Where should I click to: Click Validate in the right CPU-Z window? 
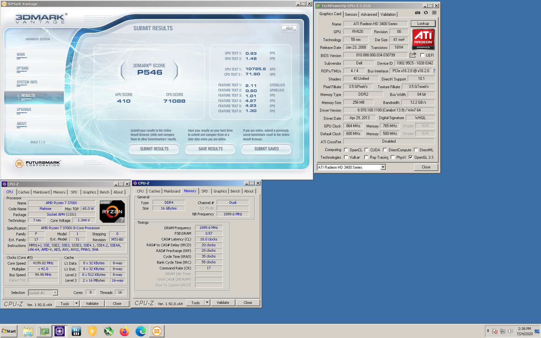click(223, 303)
